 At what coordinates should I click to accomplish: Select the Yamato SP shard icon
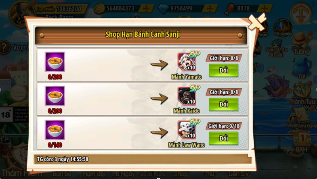[x=187, y=62]
